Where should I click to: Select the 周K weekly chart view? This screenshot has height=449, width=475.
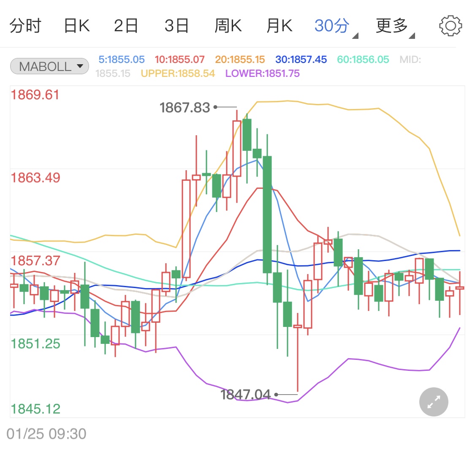(228, 25)
